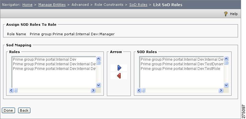Open Help via question mark icon
Image resolution: width=246 pixels, height=119 pixels.
pyautogui.click(x=226, y=14)
